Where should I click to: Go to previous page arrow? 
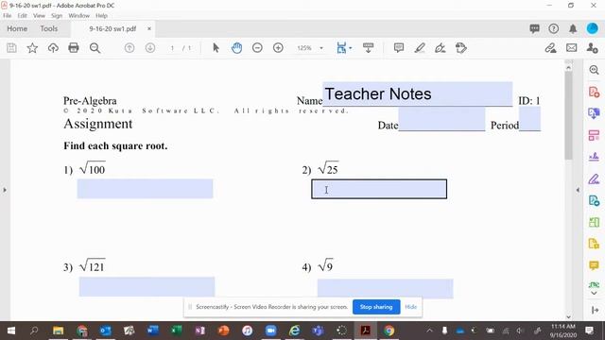[x=130, y=48]
